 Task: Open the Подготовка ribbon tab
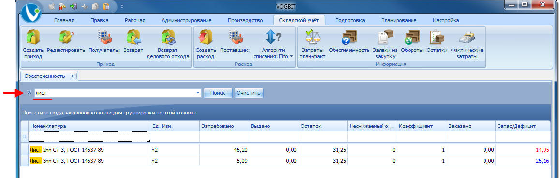pyautogui.click(x=350, y=20)
